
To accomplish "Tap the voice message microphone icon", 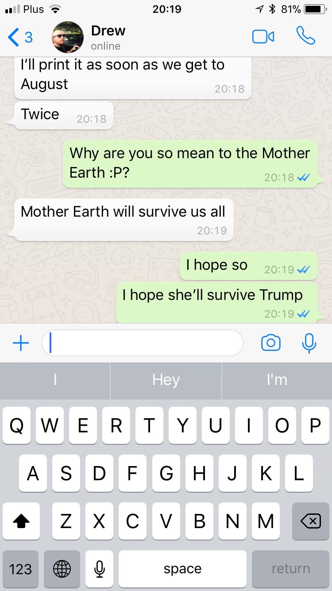I will point(309,343).
